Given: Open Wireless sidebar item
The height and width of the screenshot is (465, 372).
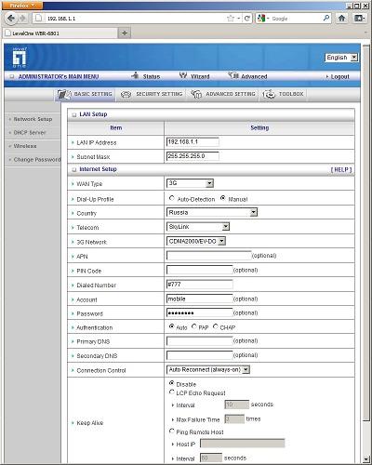Looking at the screenshot, I should [25, 146].
